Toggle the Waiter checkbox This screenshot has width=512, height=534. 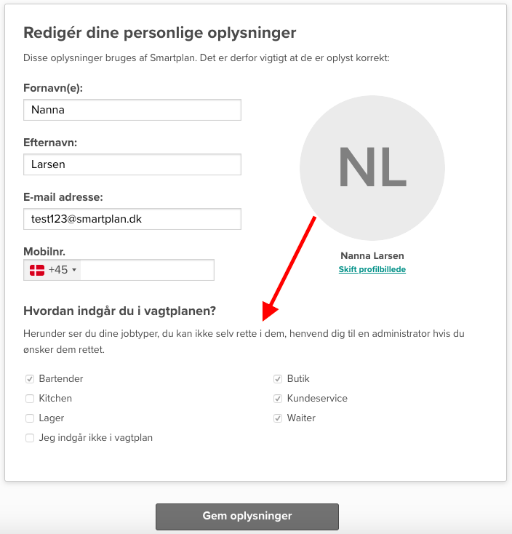click(278, 418)
